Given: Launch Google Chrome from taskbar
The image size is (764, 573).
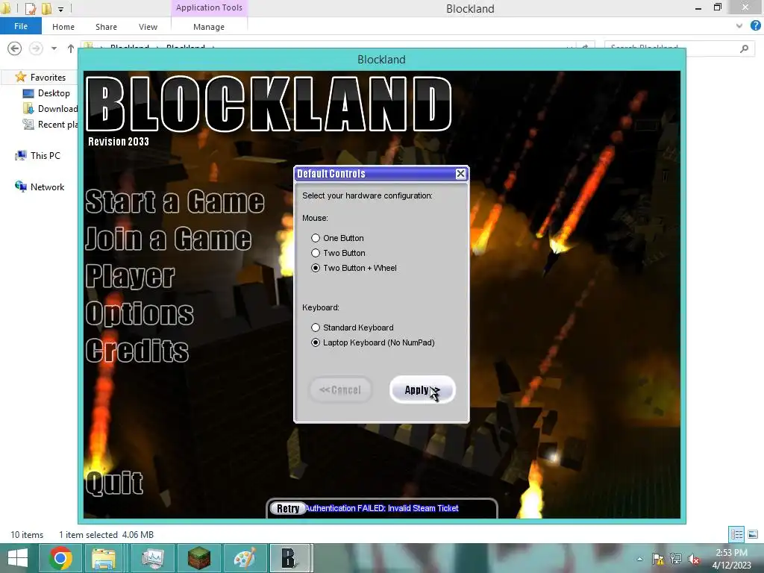Looking at the screenshot, I should pyautogui.click(x=60, y=558).
